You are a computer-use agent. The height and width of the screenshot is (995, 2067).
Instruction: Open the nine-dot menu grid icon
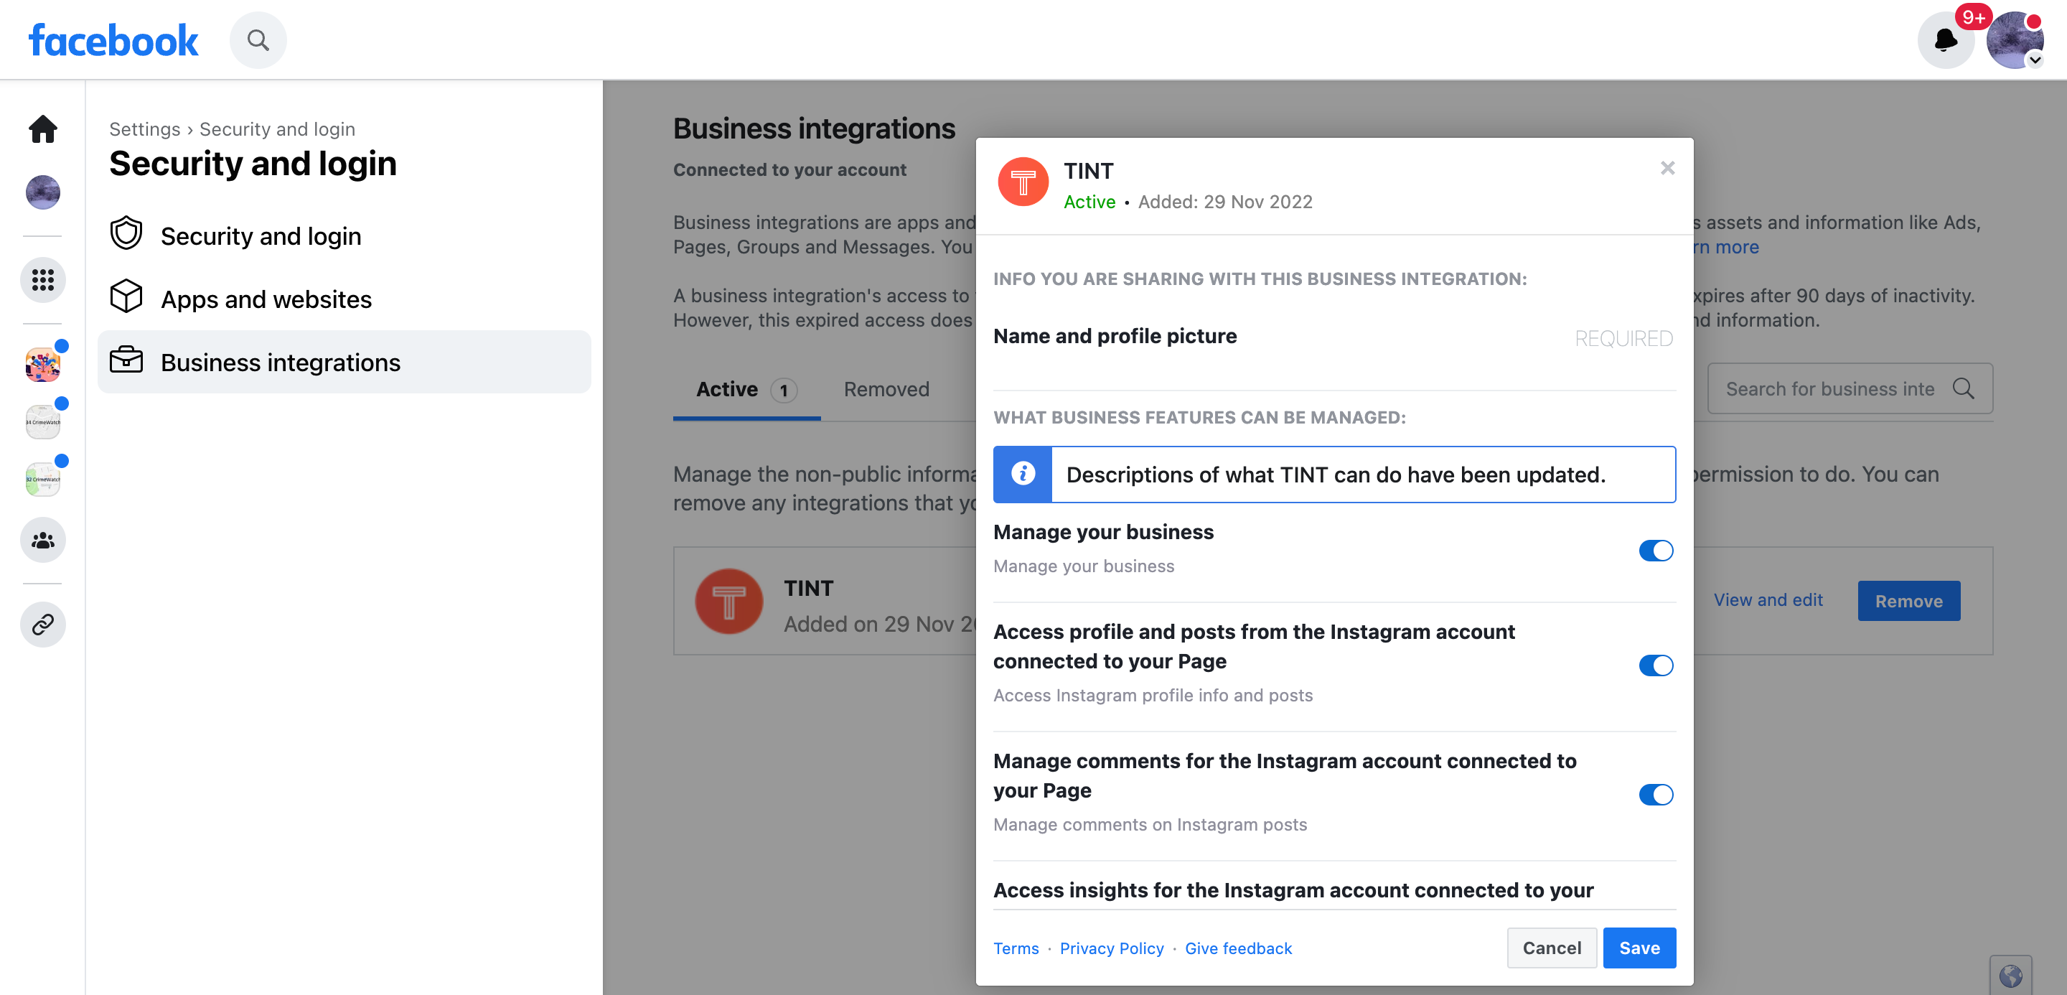click(x=42, y=280)
